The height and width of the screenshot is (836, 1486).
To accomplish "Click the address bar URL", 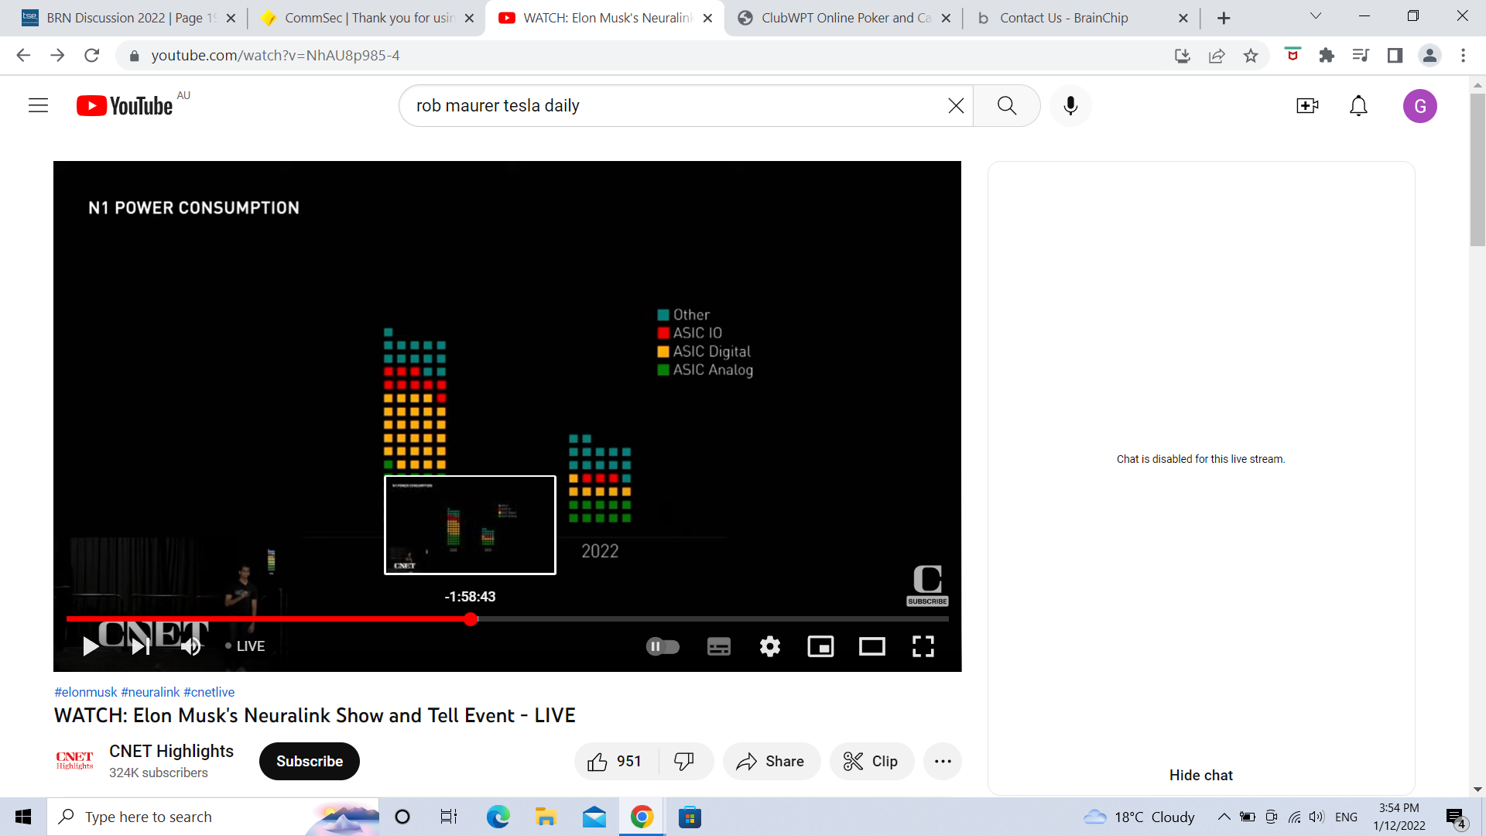I will [x=275, y=55].
